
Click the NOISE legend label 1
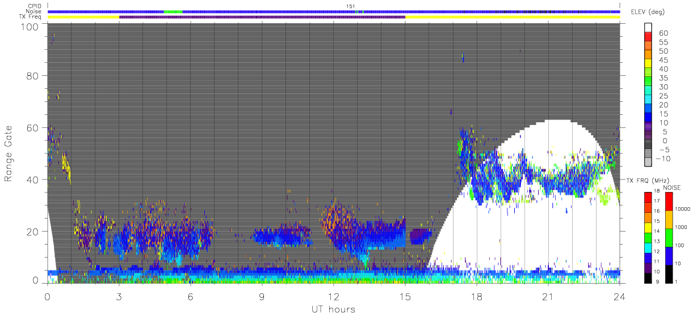pos(677,281)
